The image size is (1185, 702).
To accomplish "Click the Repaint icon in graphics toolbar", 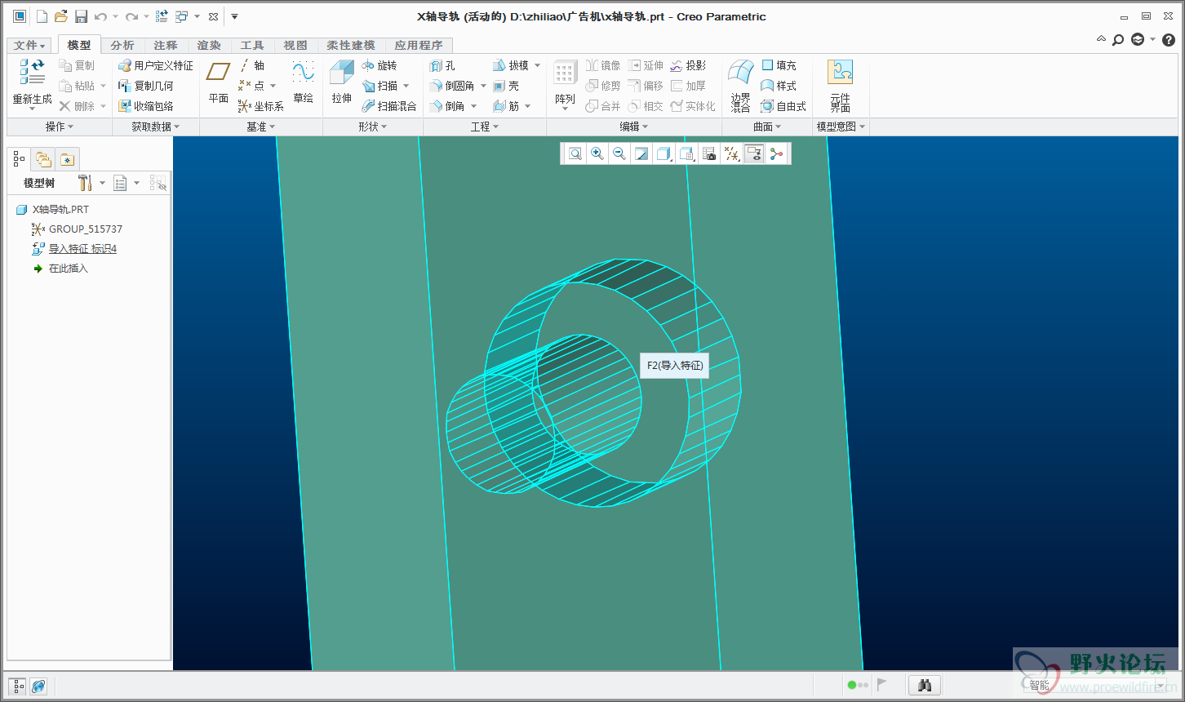I will coord(641,153).
